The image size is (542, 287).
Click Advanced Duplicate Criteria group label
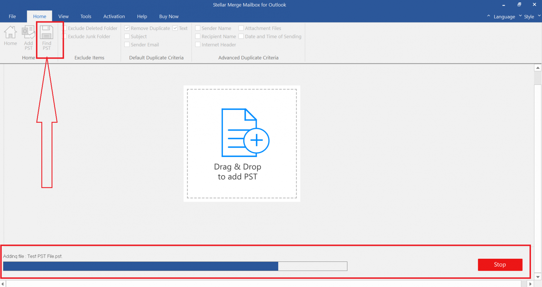pos(249,58)
